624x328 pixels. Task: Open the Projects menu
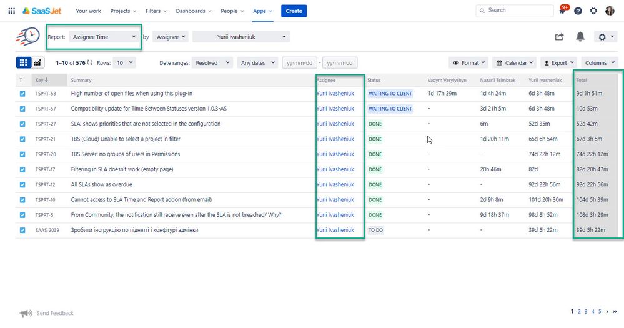click(x=123, y=11)
